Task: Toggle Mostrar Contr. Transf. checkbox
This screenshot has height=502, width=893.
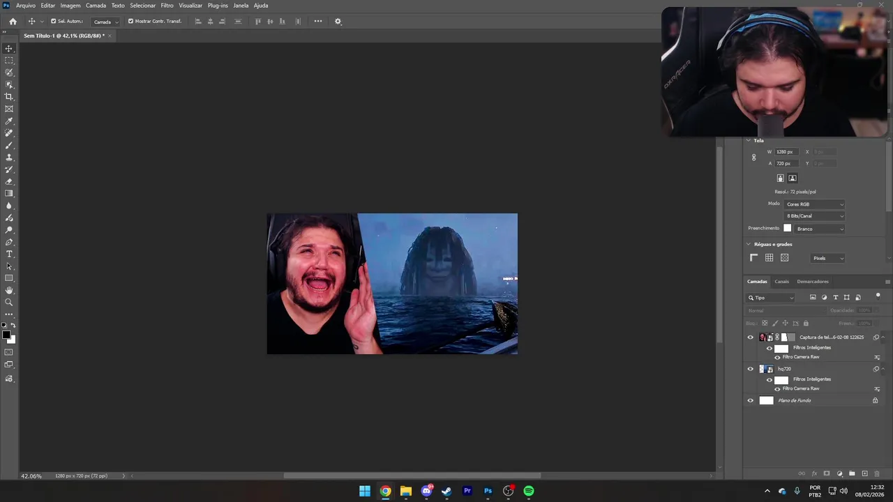Action: [x=130, y=22]
